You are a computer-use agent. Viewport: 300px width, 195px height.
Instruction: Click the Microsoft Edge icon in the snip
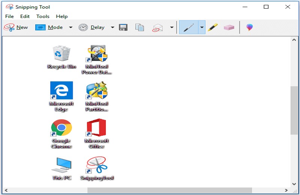(x=61, y=90)
